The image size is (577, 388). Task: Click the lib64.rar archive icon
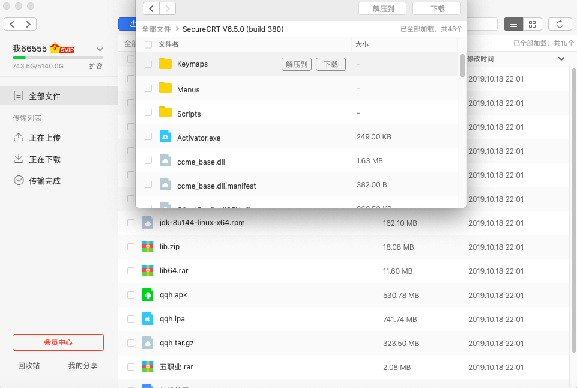click(x=148, y=270)
